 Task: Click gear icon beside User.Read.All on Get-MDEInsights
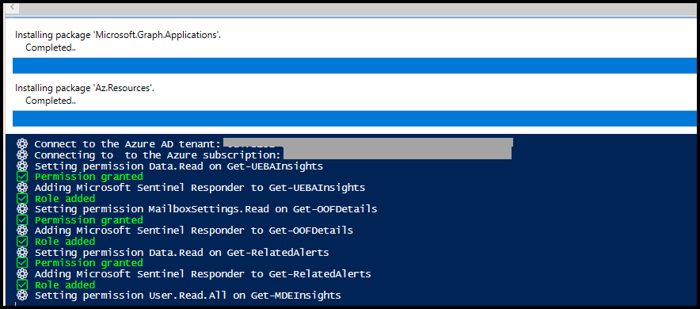(x=22, y=296)
